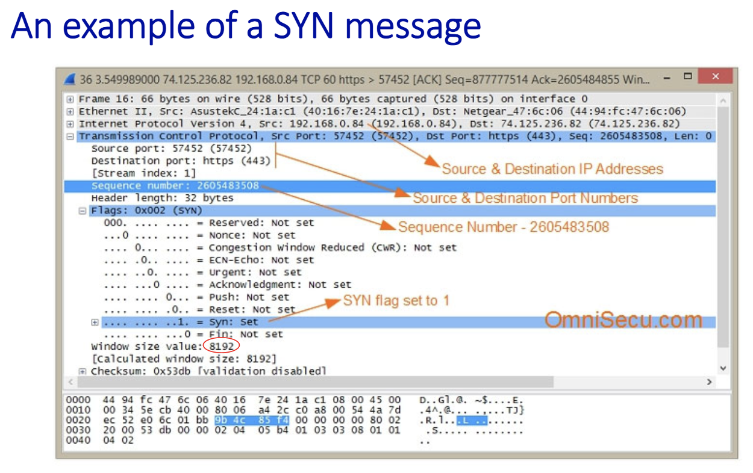
Task: Click the horizontal scrollbar thumb
Action: [313, 382]
